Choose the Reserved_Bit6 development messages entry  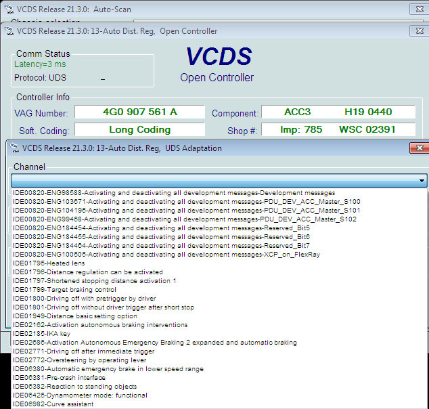pos(219,237)
